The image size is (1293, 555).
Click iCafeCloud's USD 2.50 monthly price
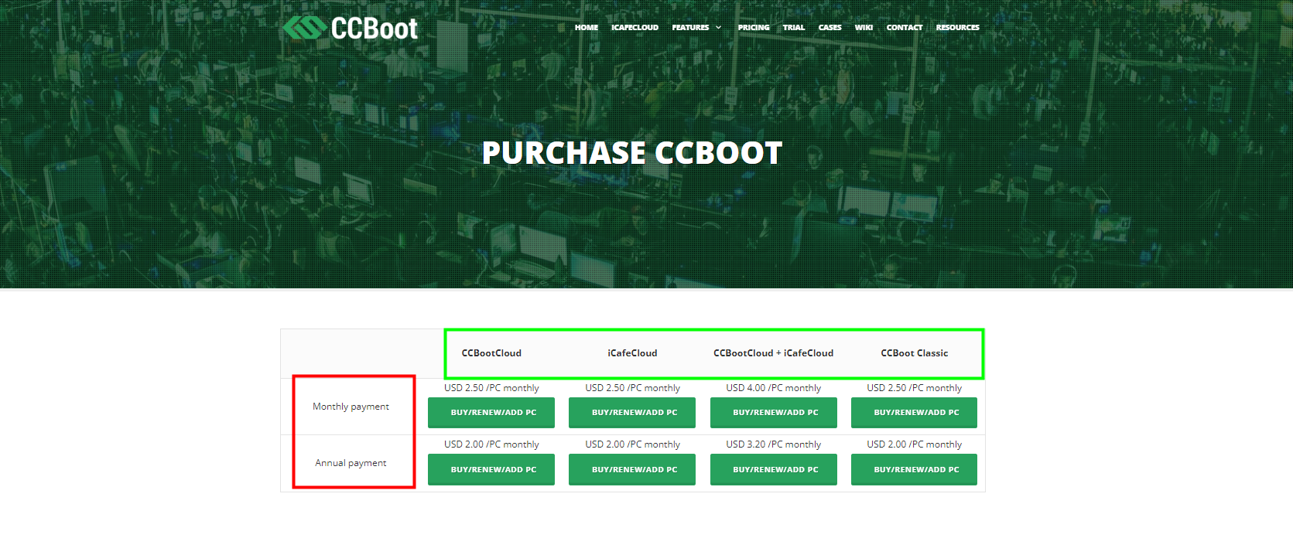(632, 388)
